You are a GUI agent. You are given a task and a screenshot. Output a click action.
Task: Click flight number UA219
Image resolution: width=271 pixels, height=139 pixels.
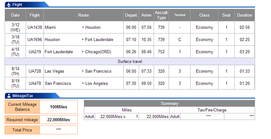(x=35, y=52)
